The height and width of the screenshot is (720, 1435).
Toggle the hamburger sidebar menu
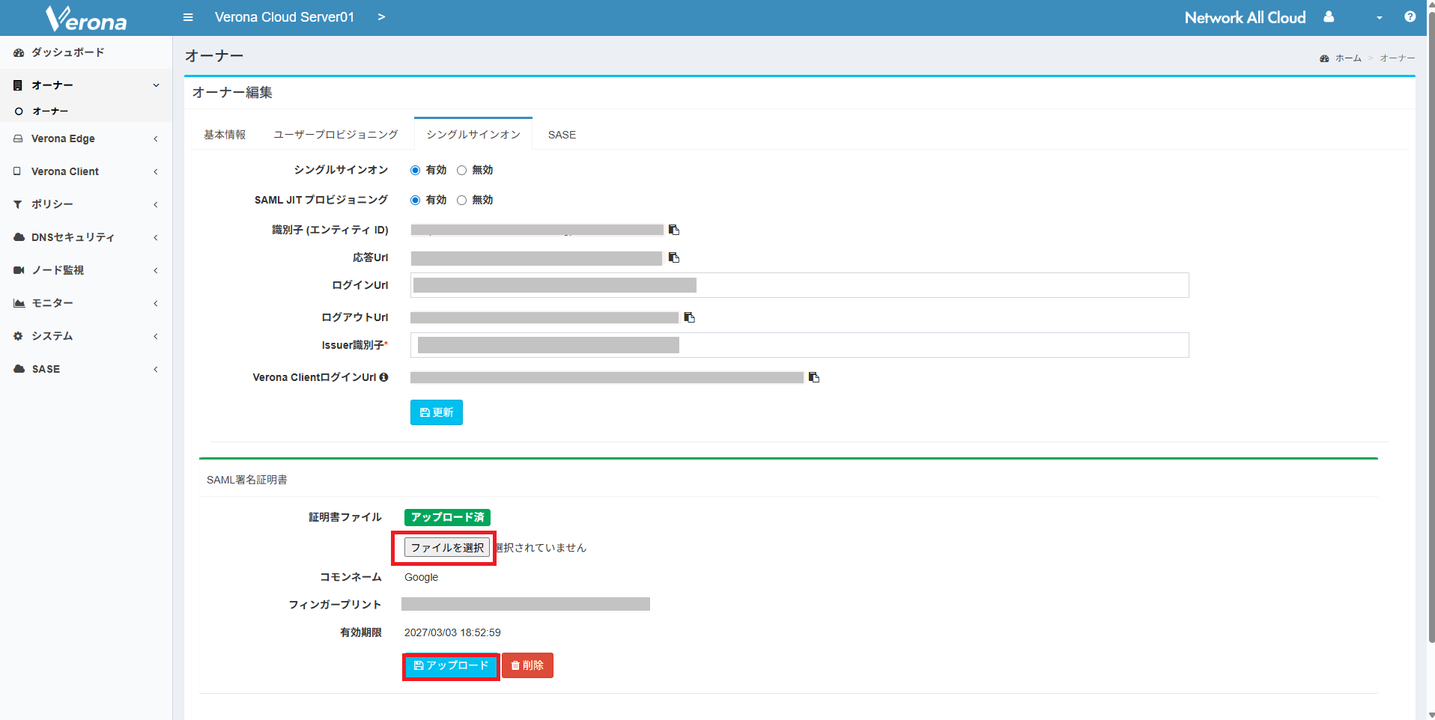(x=188, y=17)
